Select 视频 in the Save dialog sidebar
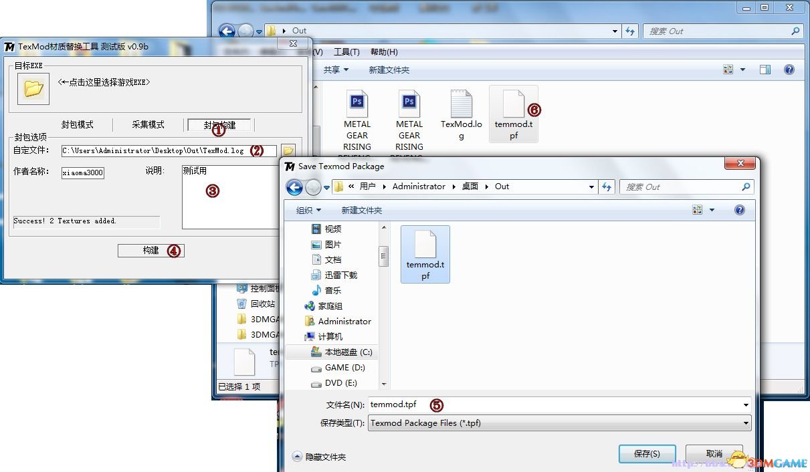The height and width of the screenshot is (472, 810). point(326,229)
